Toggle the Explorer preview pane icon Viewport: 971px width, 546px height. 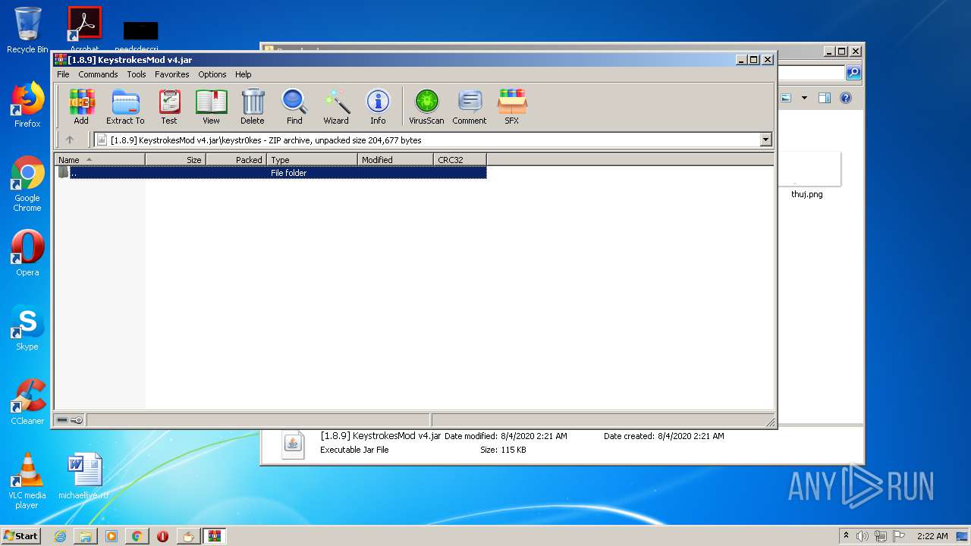tap(825, 98)
